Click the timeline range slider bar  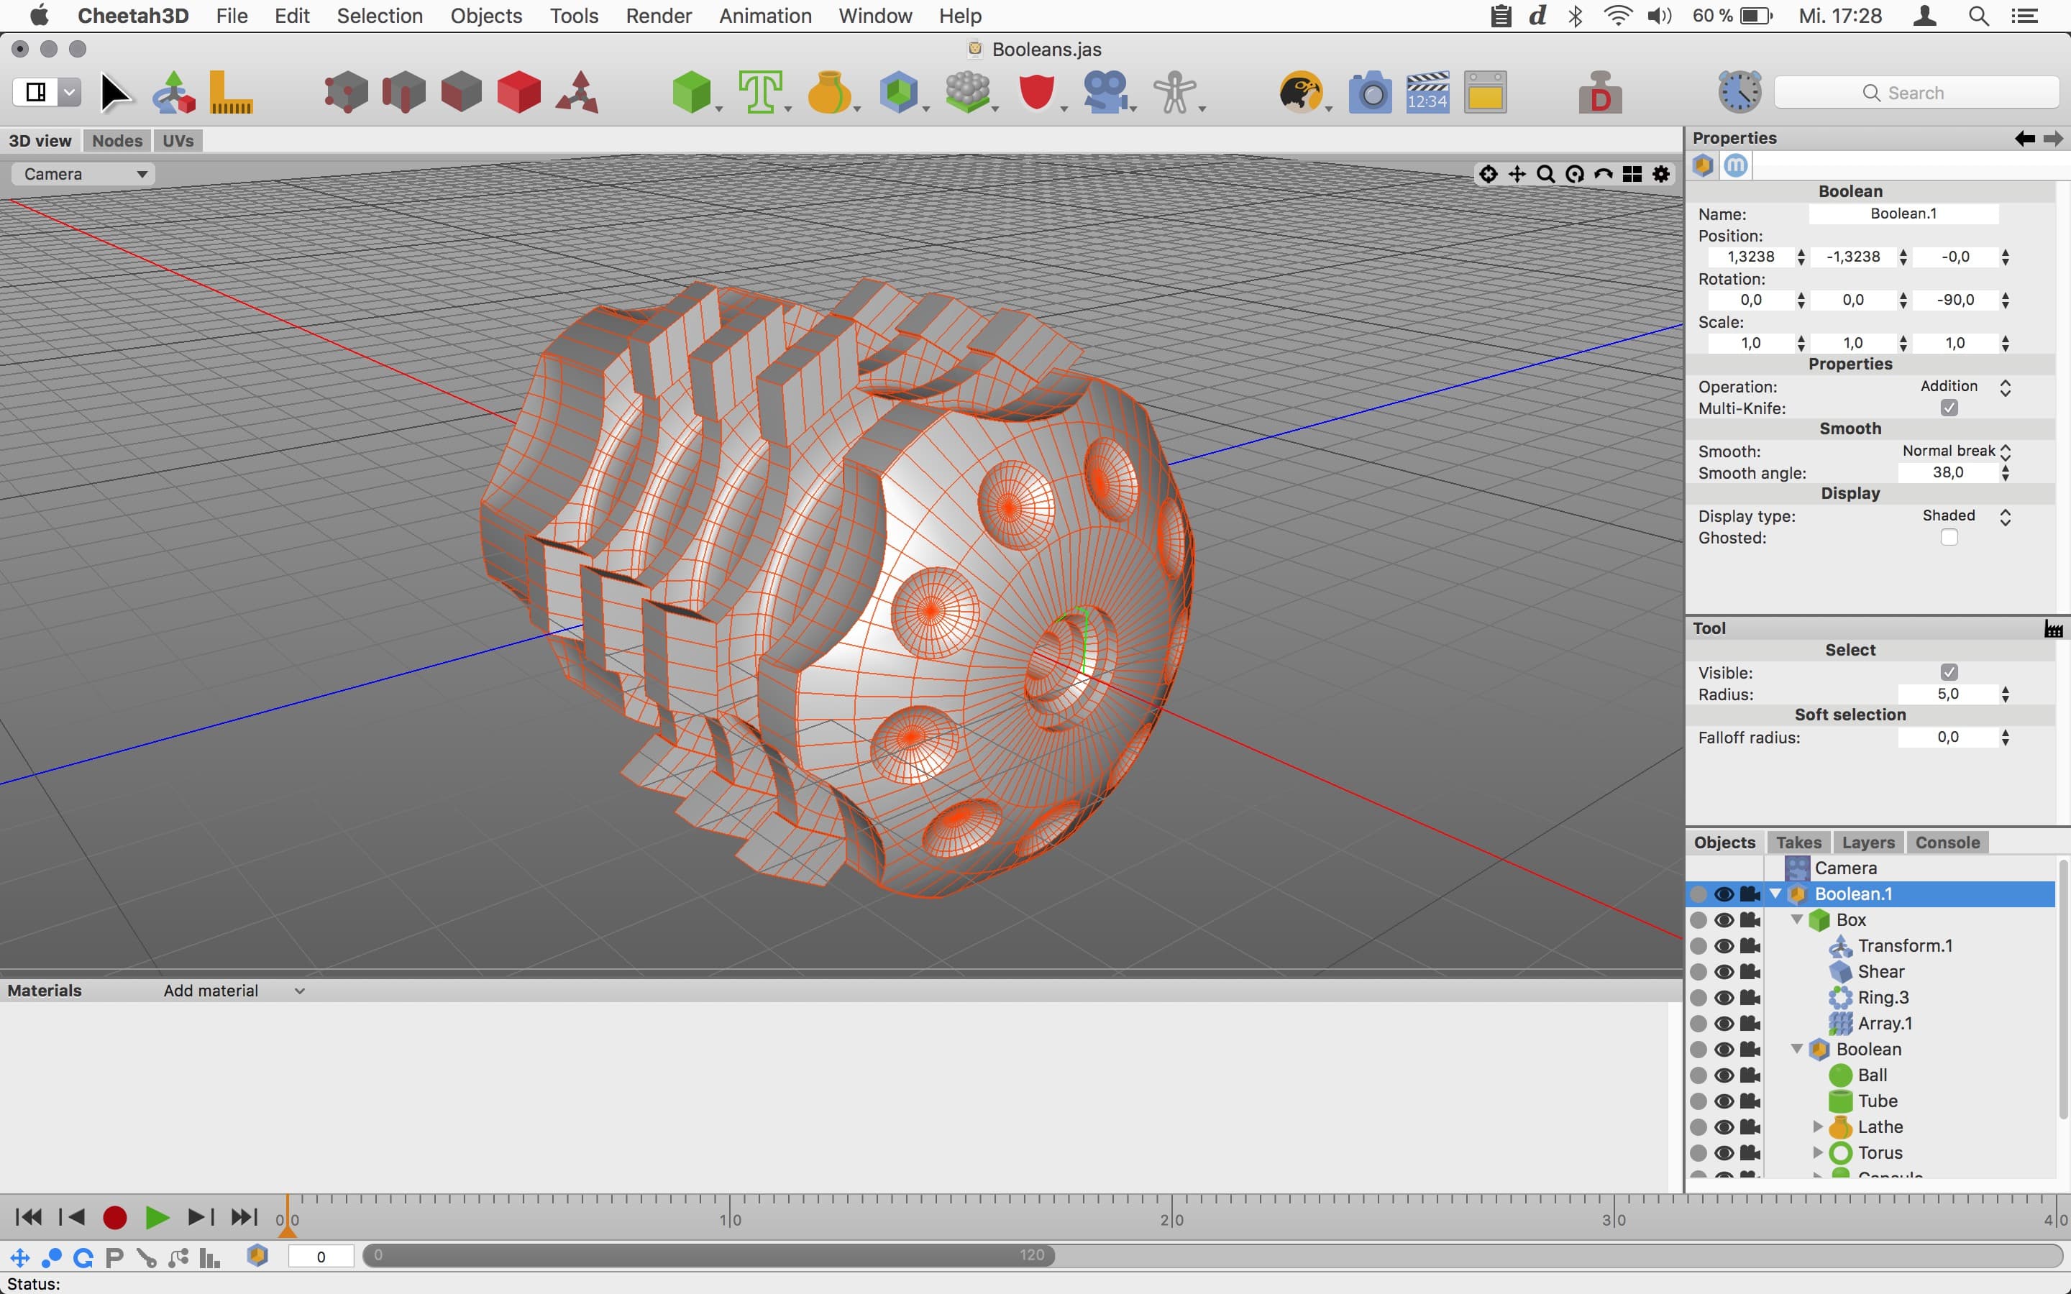[x=708, y=1255]
